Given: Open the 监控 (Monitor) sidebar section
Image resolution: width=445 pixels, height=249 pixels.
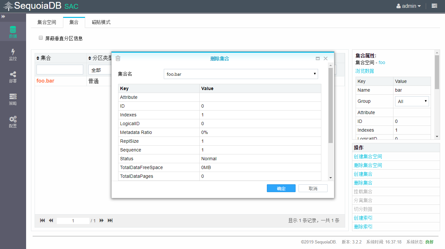Looking at the screenshot, I should (x=13, y=54).
